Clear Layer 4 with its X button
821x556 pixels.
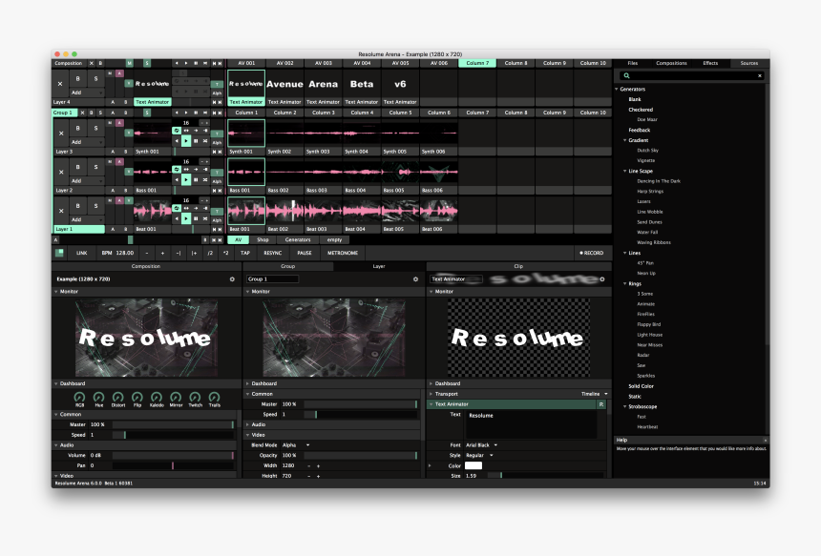coord(60,84)
